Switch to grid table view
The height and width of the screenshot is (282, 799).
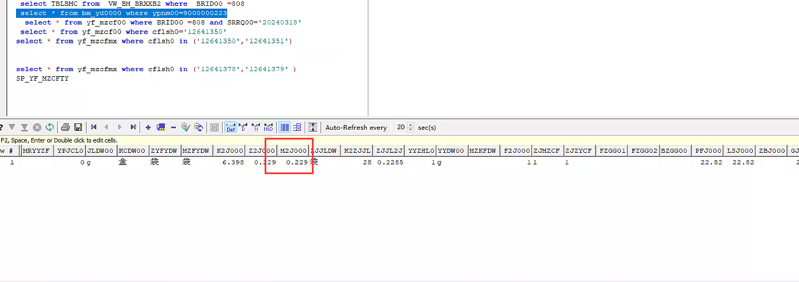pyautogui.click(x=284, y=127)
